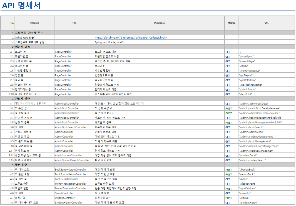Select the "책 수량 감소" milestone cell
296x206 pixels.
tap(34, 108)
